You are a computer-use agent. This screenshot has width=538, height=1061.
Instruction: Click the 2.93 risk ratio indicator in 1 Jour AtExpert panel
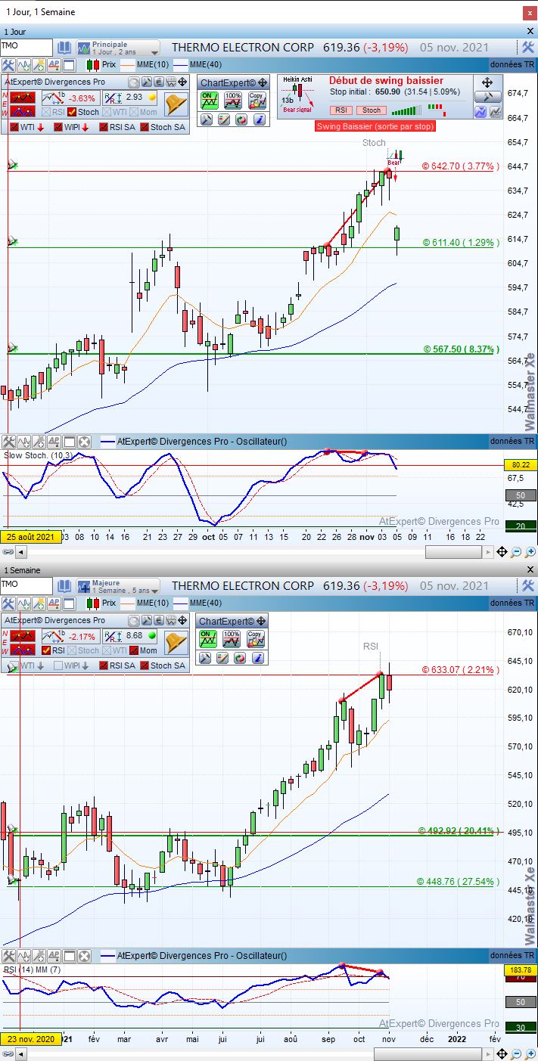pos(131,98)
